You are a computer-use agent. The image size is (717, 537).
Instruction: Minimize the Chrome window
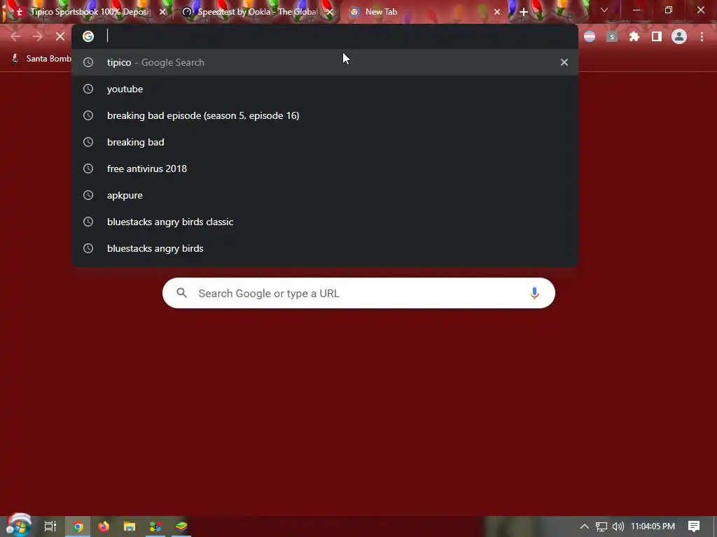tap(636, 10)
